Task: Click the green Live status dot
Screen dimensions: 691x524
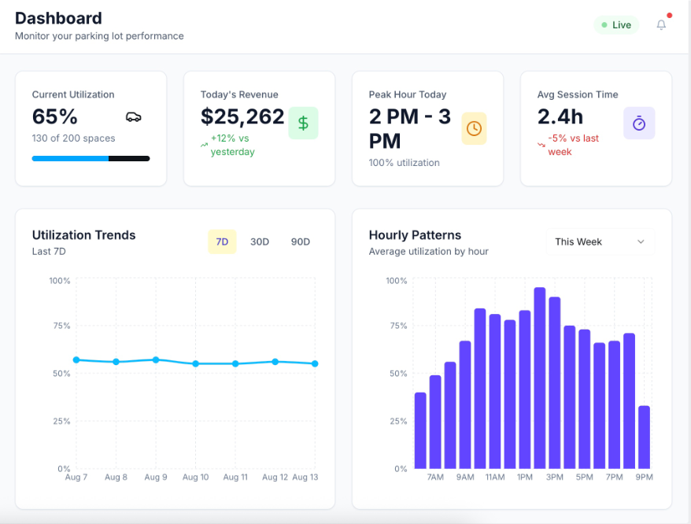Action: click(x=604, y=25)
